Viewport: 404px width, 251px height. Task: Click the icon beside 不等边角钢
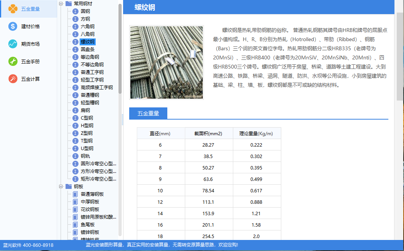pyautogui.click(x=75, y=65)
